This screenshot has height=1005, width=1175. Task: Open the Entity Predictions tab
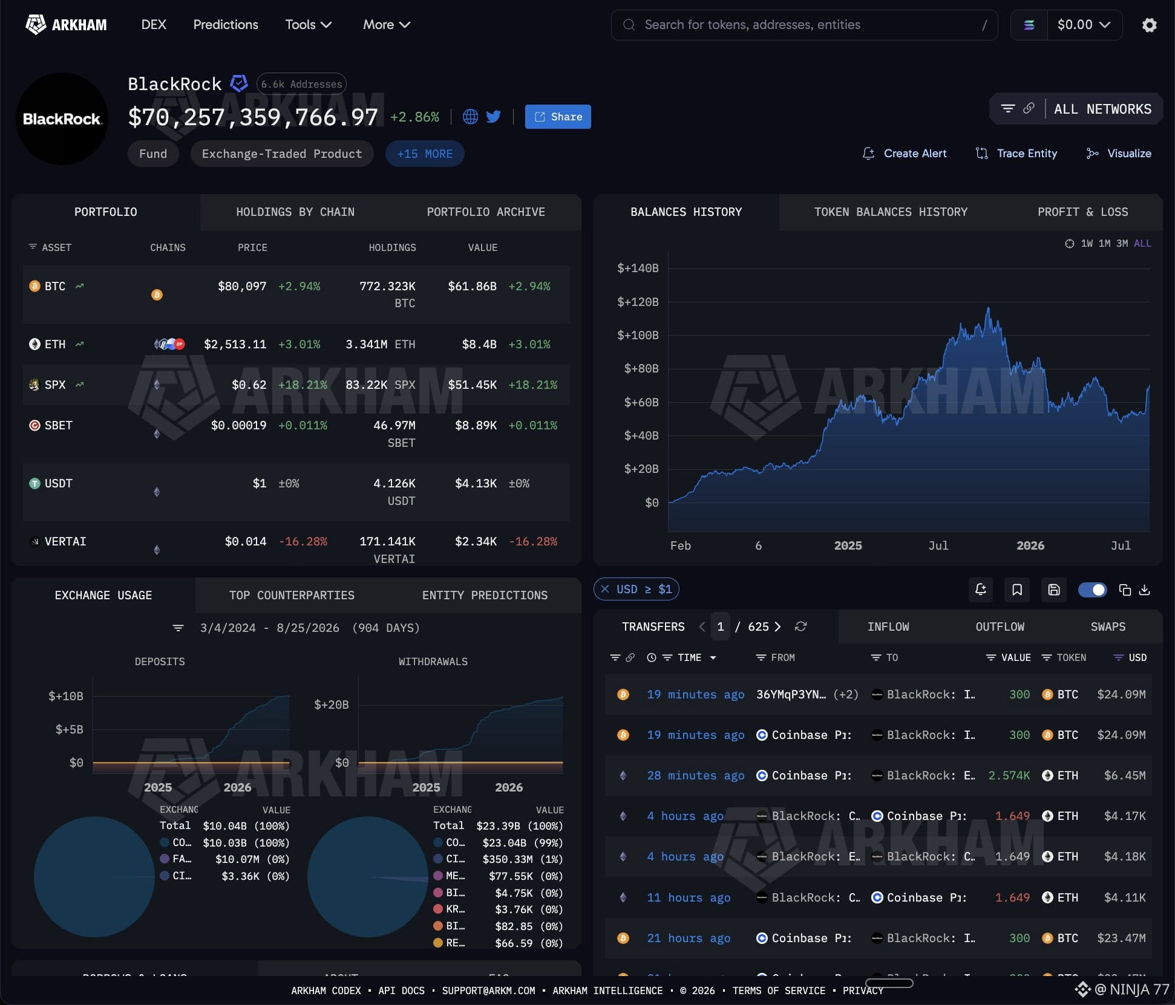click(x=485, y=595)
